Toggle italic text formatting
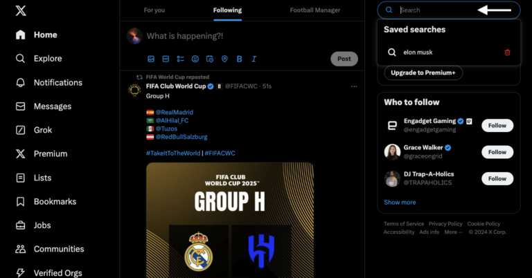 [x=254, y=59]
